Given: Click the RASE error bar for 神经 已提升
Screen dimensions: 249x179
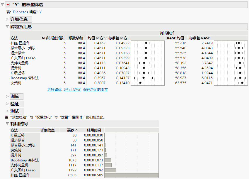Looking at the screenshot, I should tap(239, 43).
